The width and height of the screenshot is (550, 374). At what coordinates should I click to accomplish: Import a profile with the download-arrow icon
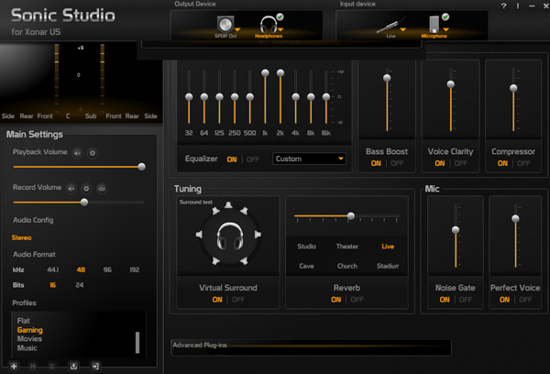(x=73, y=367)
